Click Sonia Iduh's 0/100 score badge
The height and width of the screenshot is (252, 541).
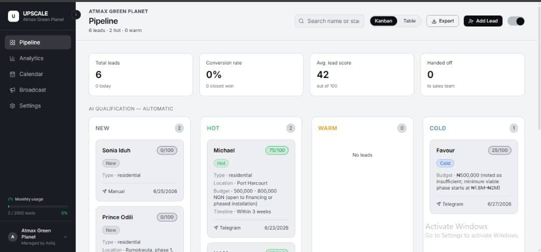pos(167,150)
